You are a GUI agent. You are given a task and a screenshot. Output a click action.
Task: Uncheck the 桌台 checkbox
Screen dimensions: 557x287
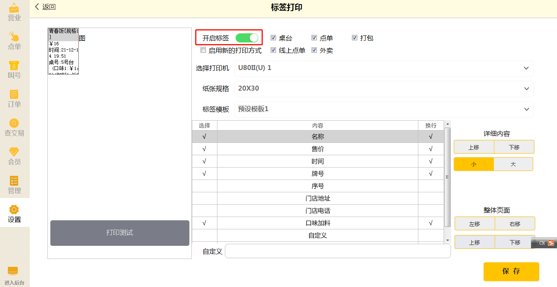click(273, 38)
